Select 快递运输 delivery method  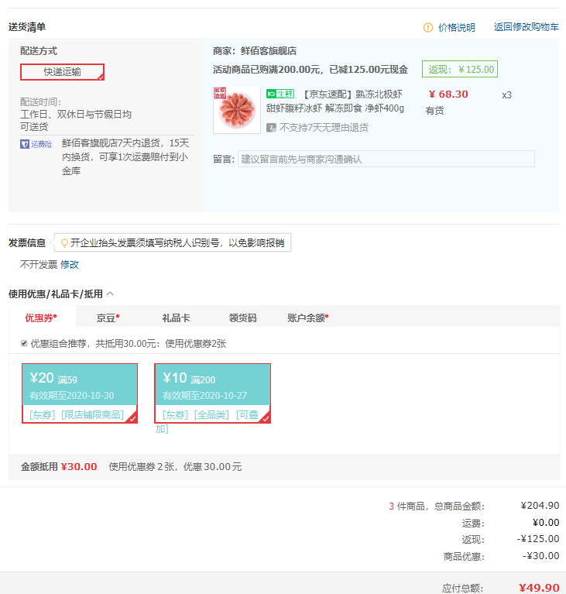[x=62, y=72]
